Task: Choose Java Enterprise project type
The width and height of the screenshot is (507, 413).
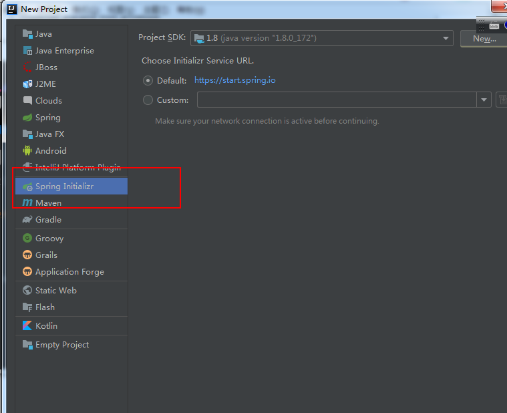Action: [x=64, y=51]
